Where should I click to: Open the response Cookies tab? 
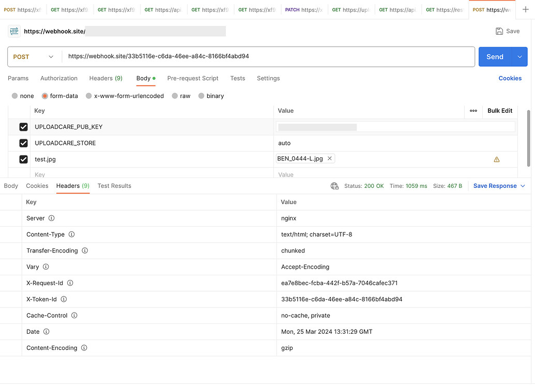(x=37, y=185)
